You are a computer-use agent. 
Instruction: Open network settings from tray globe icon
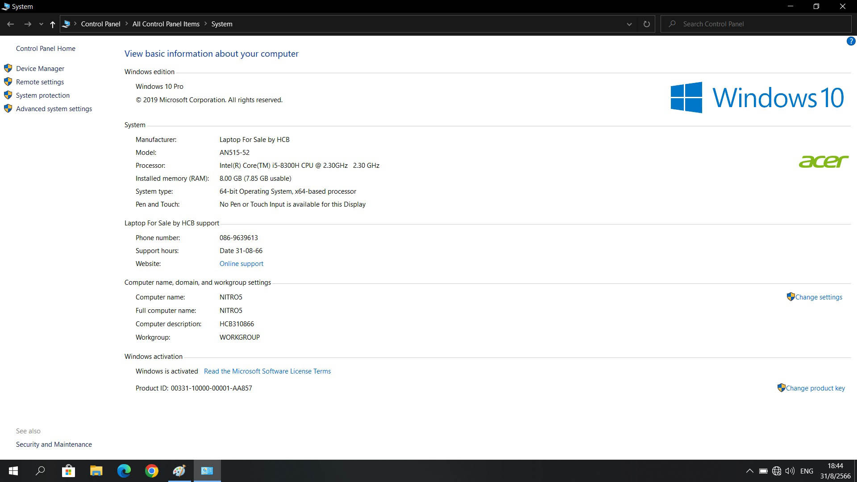(777, 471)
